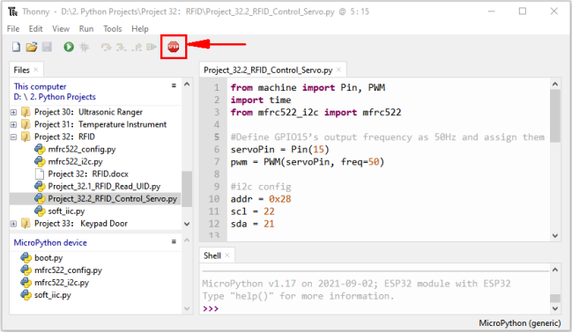Expand the Project 33 folder node
The height and width of the screenshot is (333, 572).
pyautogui.click(x=13, y=224)
